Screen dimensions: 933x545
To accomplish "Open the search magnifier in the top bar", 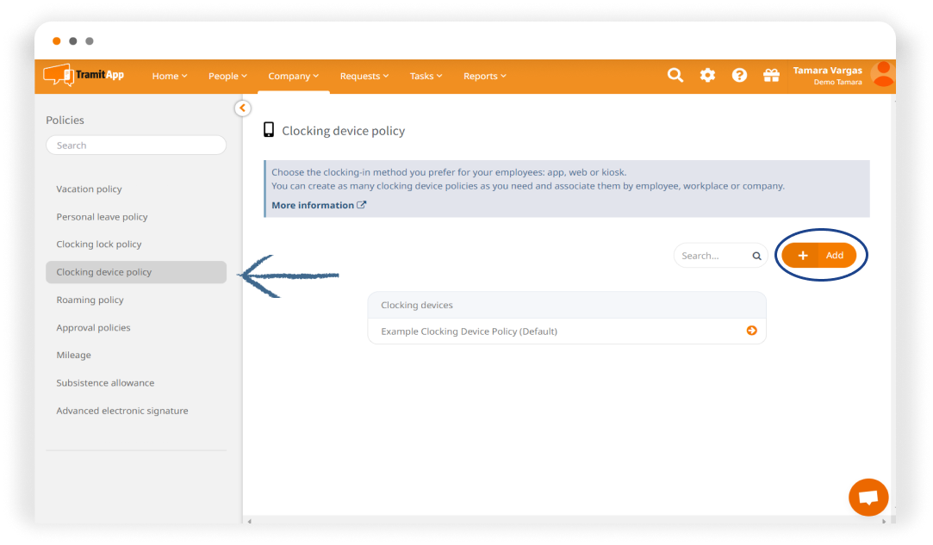I will coord(675,76).
